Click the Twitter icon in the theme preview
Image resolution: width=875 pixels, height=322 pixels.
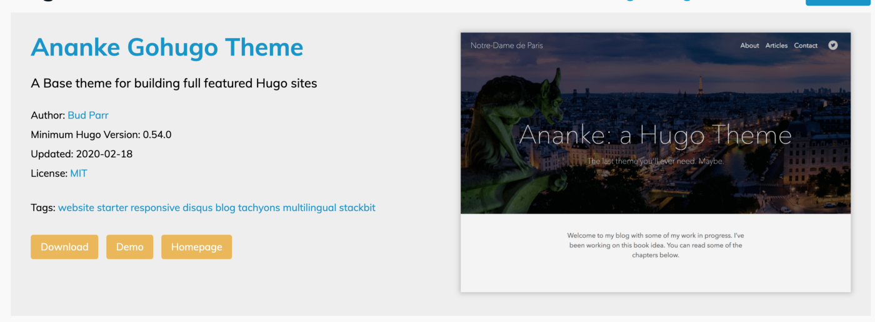[x=832, y=45]
